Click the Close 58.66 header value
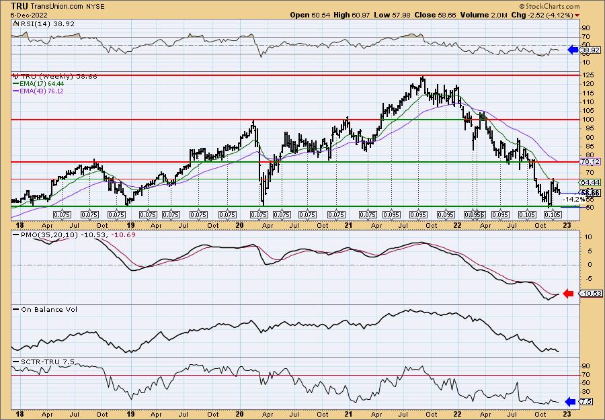The height and width of the screenshot is (420, 605). (435, 15)
